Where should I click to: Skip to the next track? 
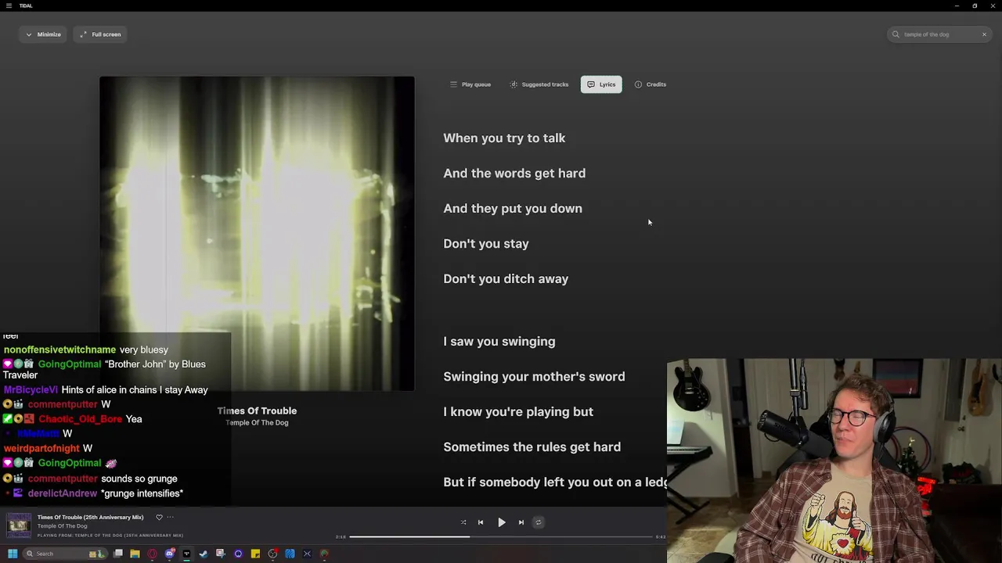coord(521,522)
